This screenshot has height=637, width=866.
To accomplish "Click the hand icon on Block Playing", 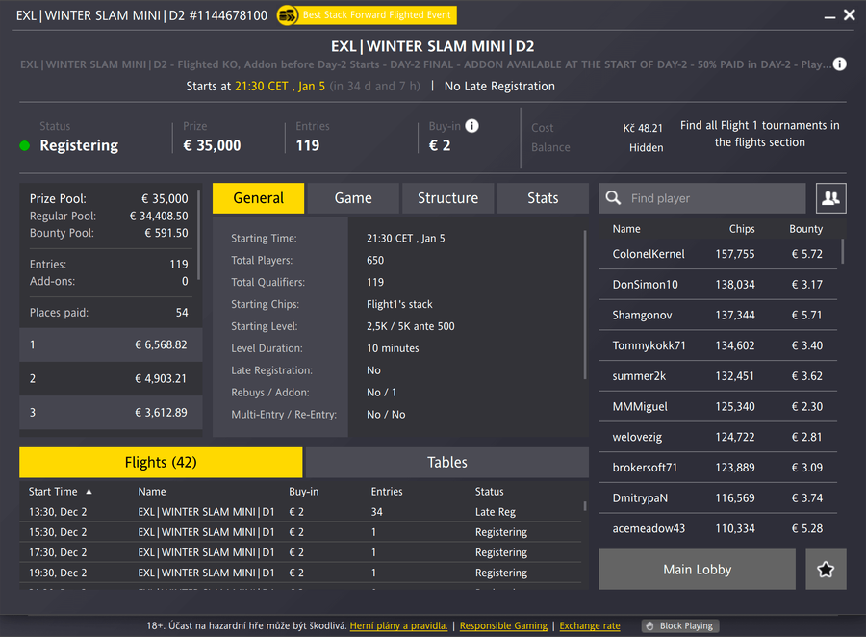I will (x=649, y=626).
